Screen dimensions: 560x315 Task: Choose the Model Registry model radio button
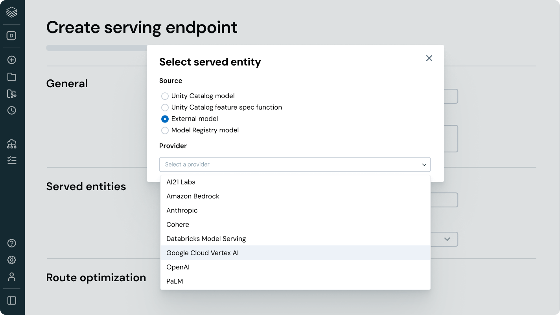165,130
